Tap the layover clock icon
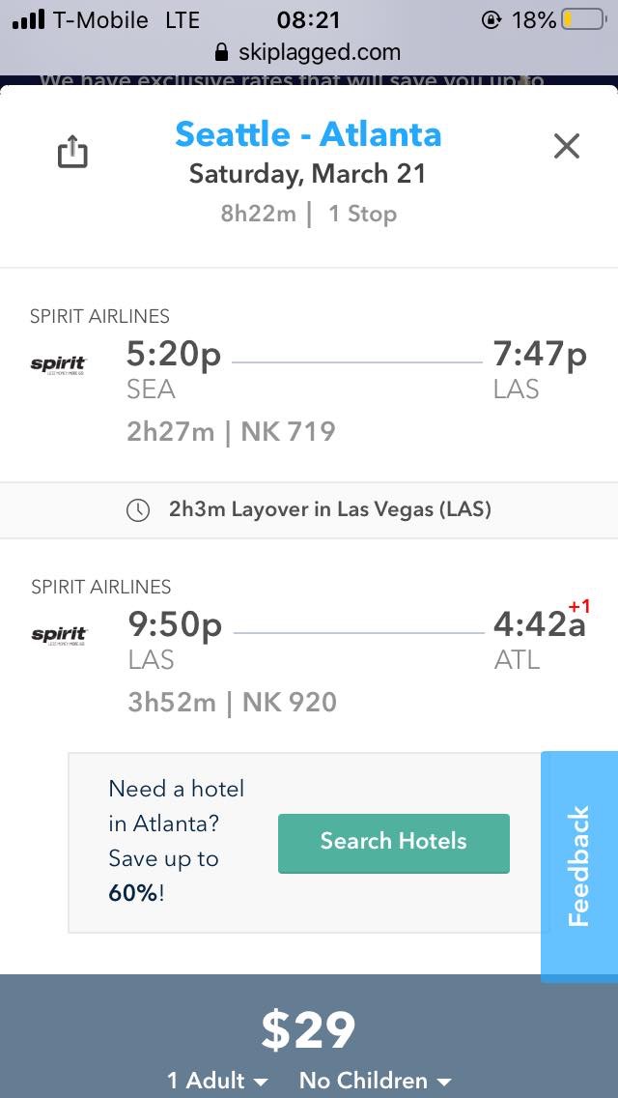The height and width of the screenshot is (1098, 618). click(x=138, y=510)
